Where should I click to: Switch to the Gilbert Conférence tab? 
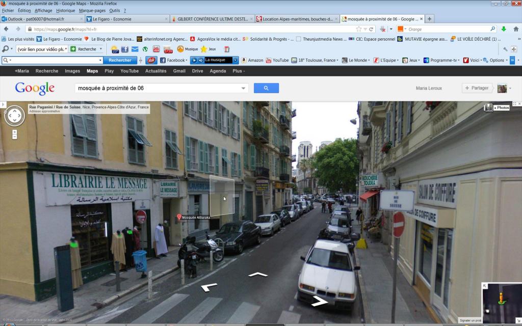coord(213,19)
